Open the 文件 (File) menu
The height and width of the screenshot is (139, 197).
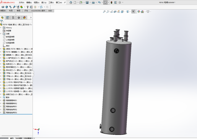21,2
